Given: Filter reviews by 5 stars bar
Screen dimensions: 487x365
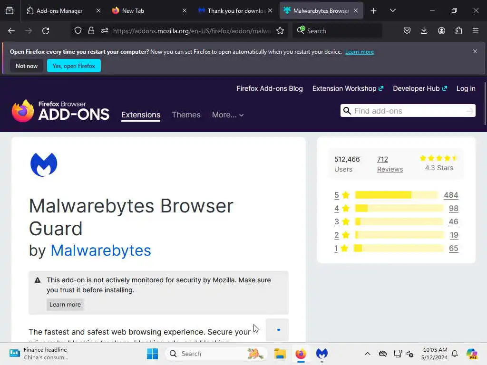Looking at the screenshot, I should [397, 195].
